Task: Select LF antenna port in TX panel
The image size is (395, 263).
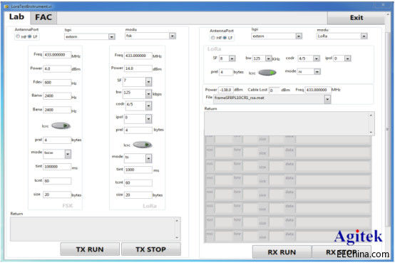Action: (29, 36)
